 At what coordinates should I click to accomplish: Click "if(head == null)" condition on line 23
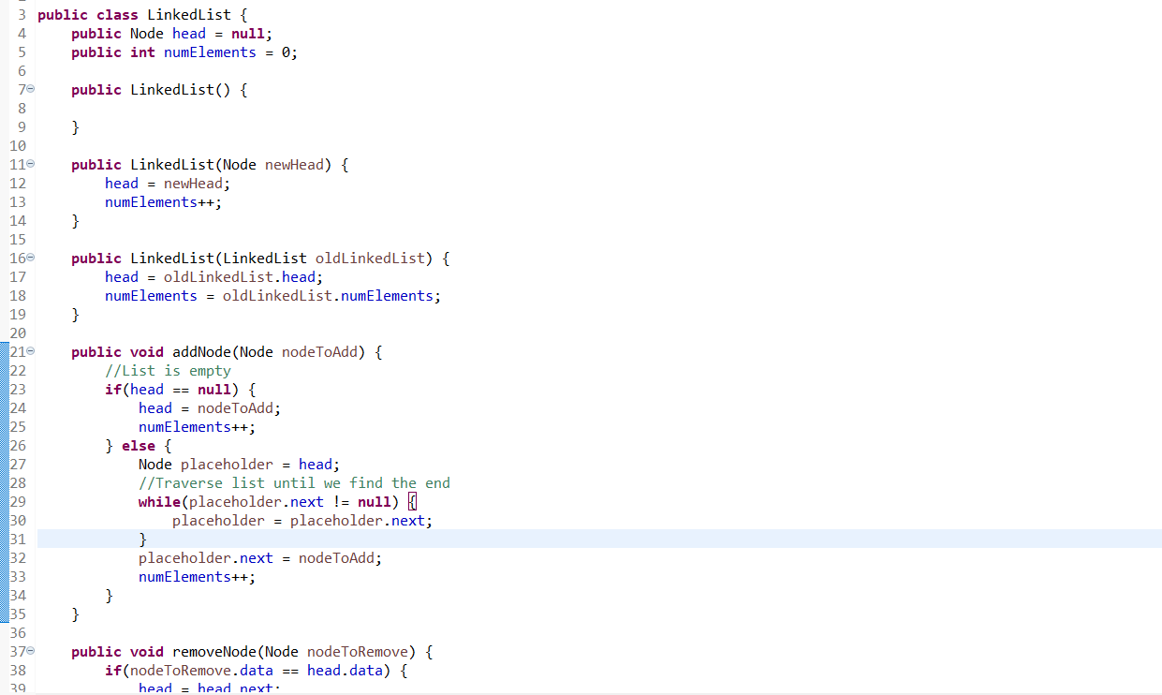[x=172, y=390]
